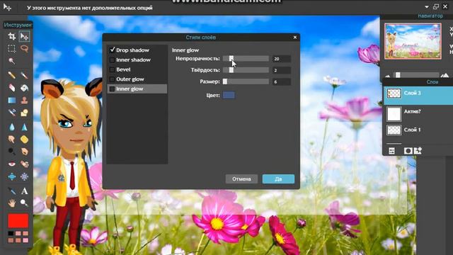The width and height of the screenshot is (453, 255).
Task: Select the Magic Wand tool
Action: pyautogui.click(x=12, y=61)
